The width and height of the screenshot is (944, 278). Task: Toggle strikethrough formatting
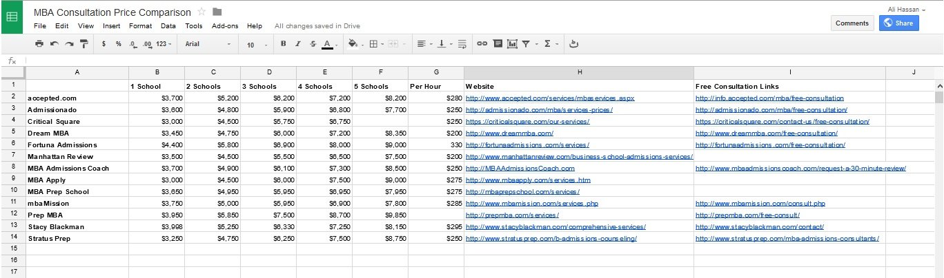(x=313, y=43)
